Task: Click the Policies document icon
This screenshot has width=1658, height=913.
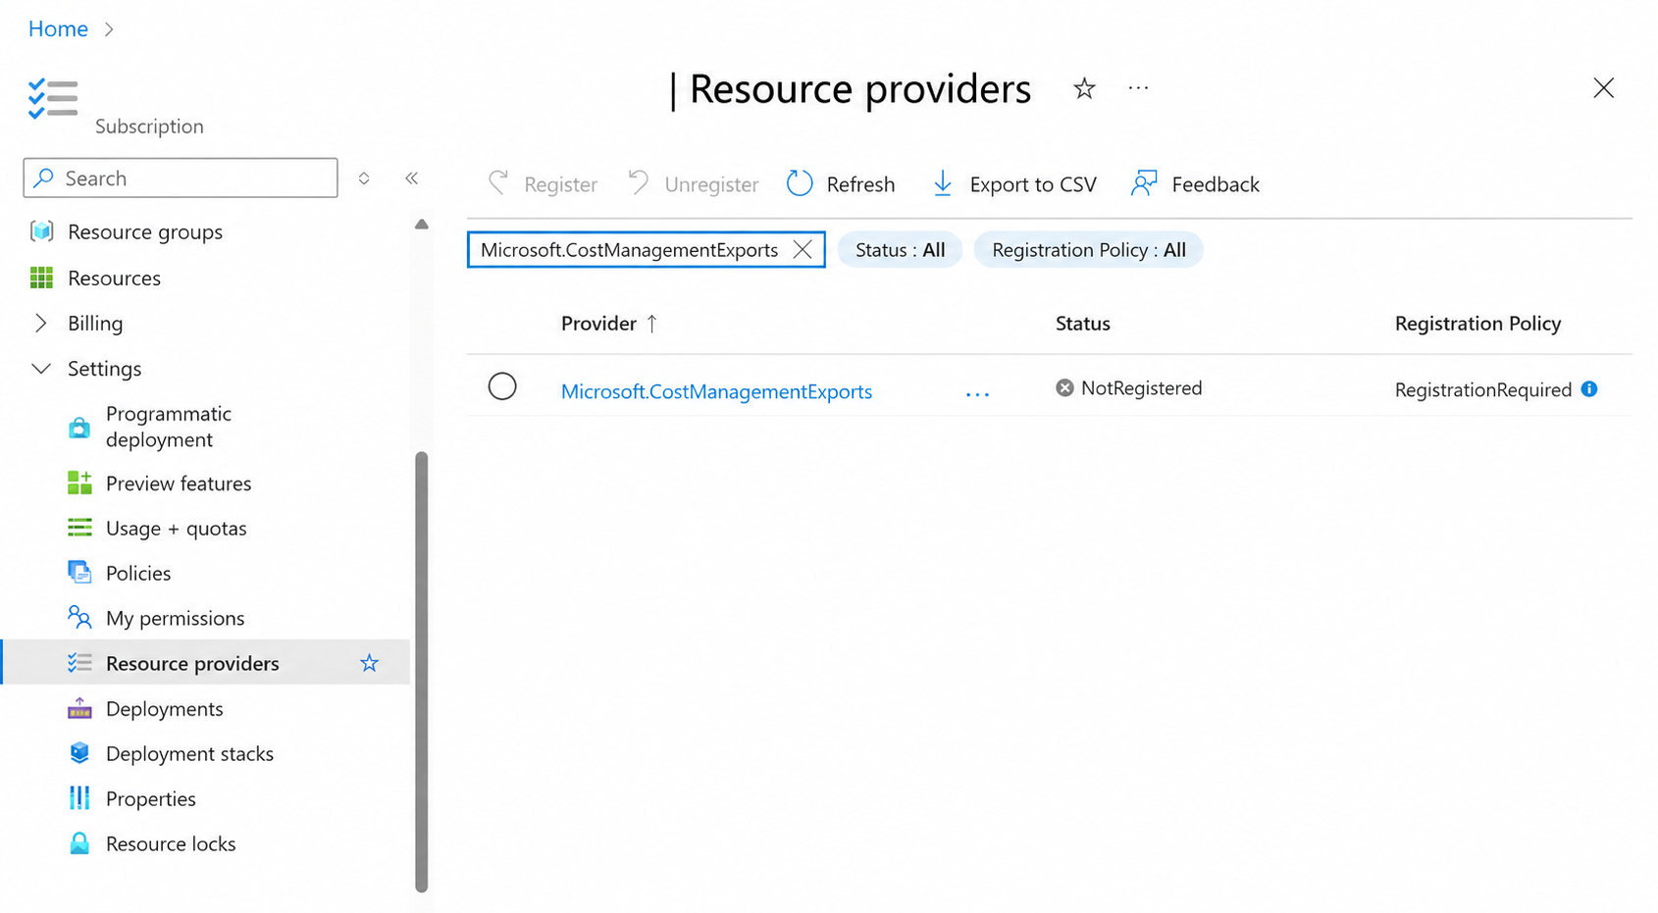Action: click(79, 572)
